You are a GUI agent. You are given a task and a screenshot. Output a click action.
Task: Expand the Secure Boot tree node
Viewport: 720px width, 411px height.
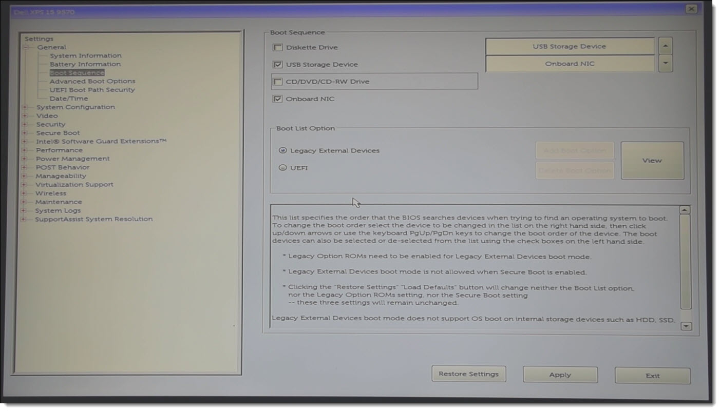pos(24,133)
